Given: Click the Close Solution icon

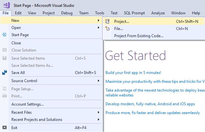Looking at the screenshot, I should [x=5, y=50].
